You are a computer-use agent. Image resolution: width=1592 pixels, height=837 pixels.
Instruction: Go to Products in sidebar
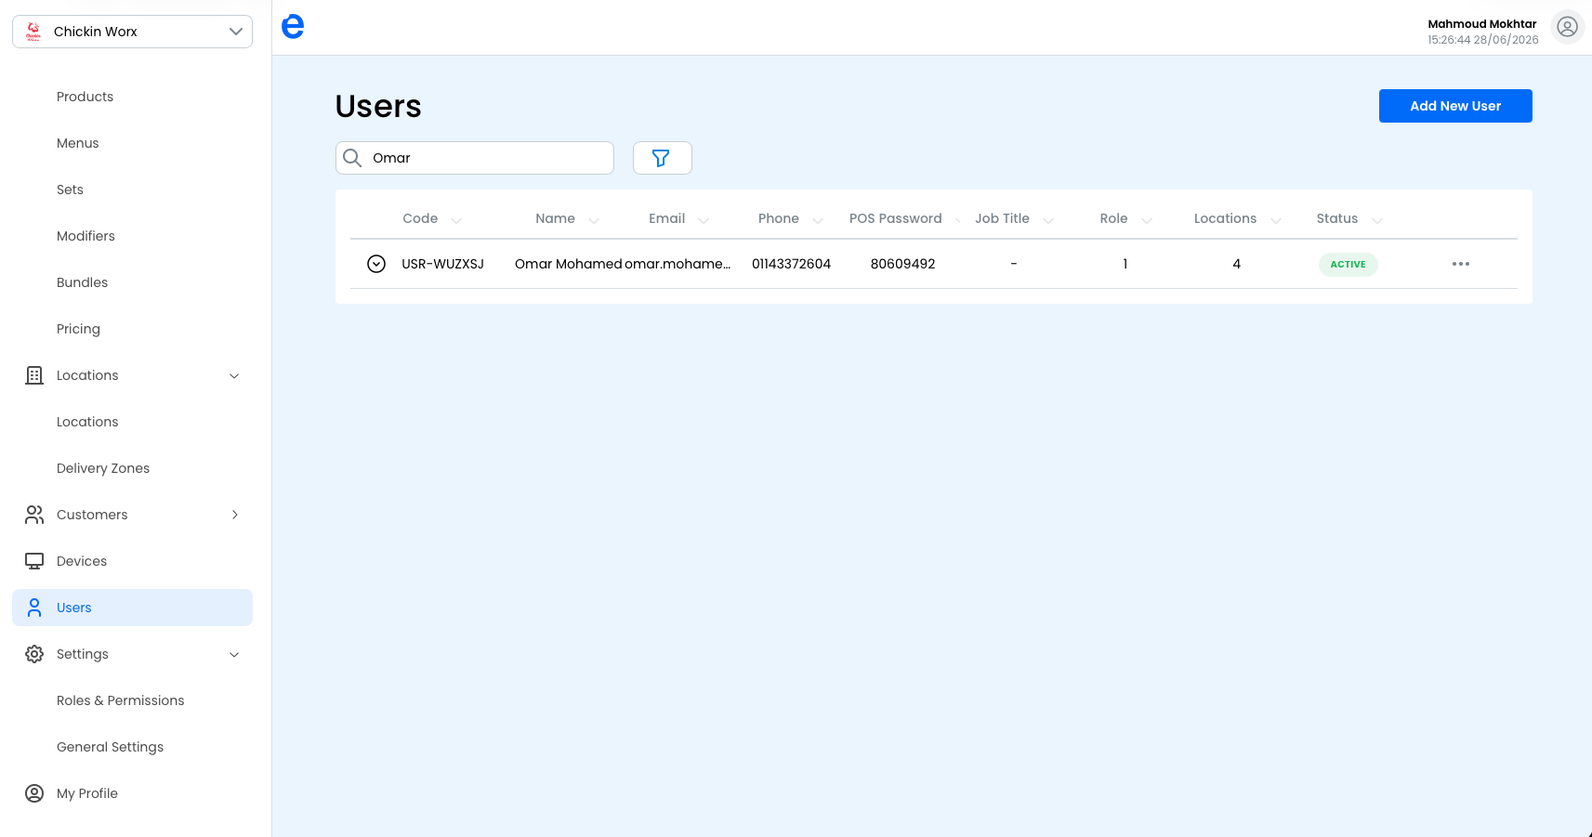(85, 97)
